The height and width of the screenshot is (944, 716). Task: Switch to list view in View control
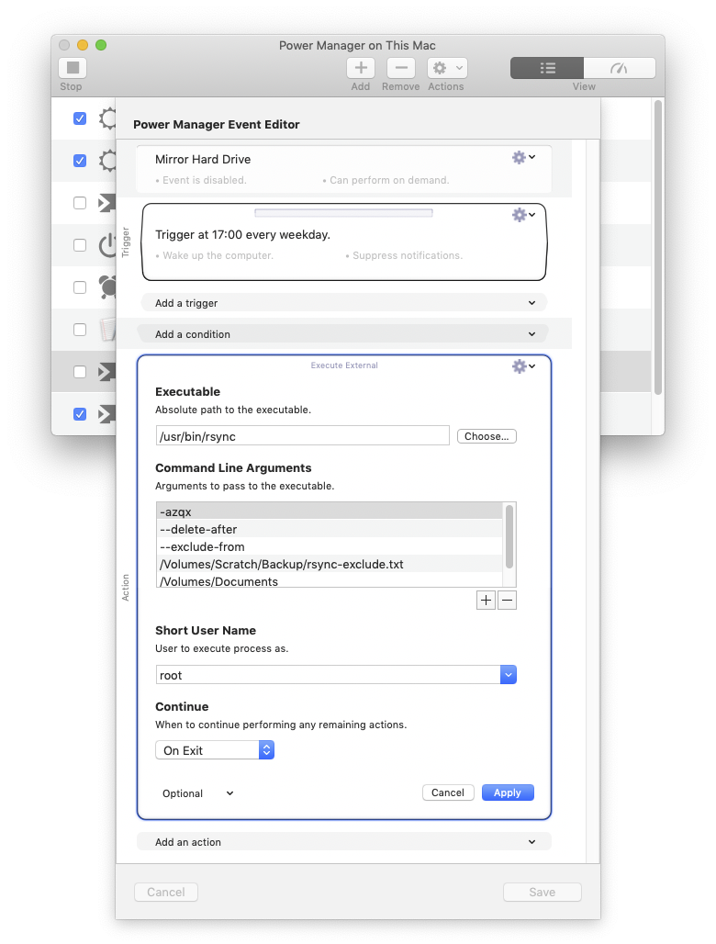click(x=547, y=68)
